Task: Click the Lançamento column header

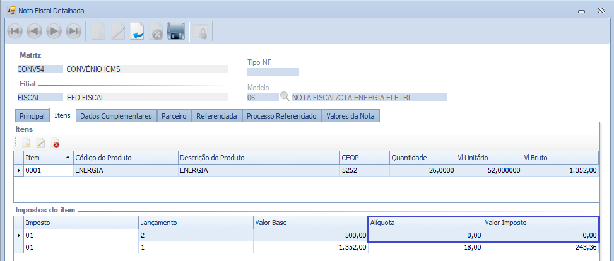Action: point(196,223)
